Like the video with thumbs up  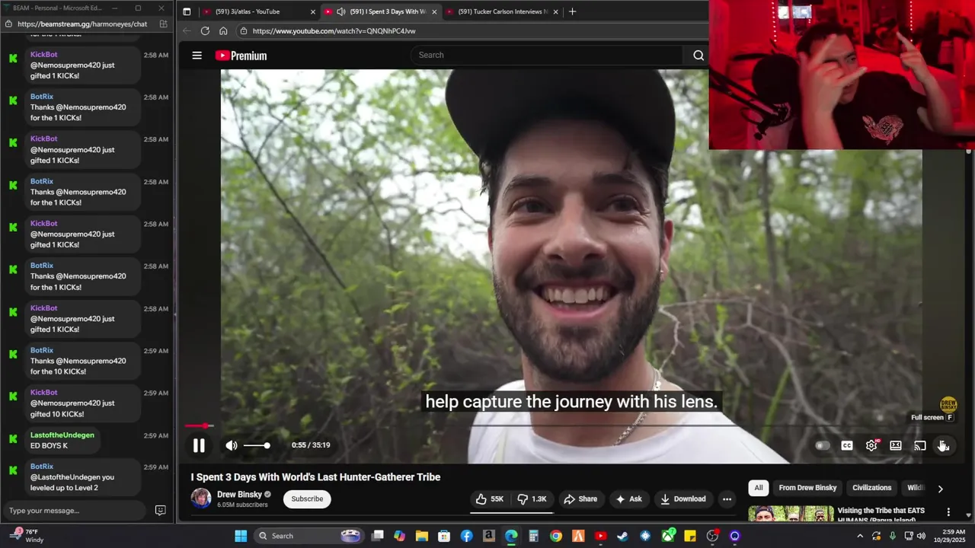pyautogui.click(x=490, y=499)
